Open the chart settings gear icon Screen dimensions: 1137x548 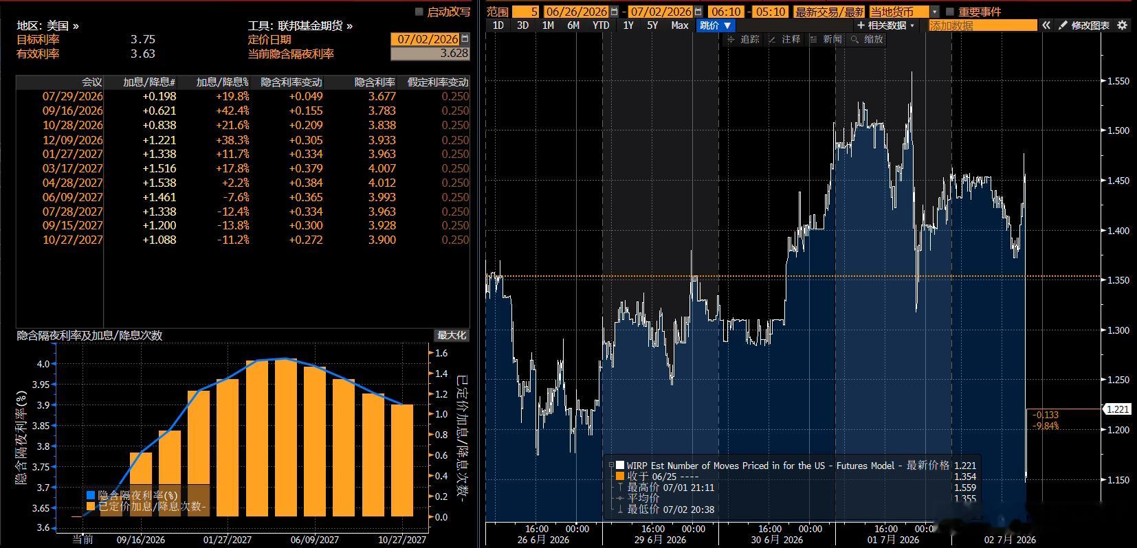tap(1122, 25)
